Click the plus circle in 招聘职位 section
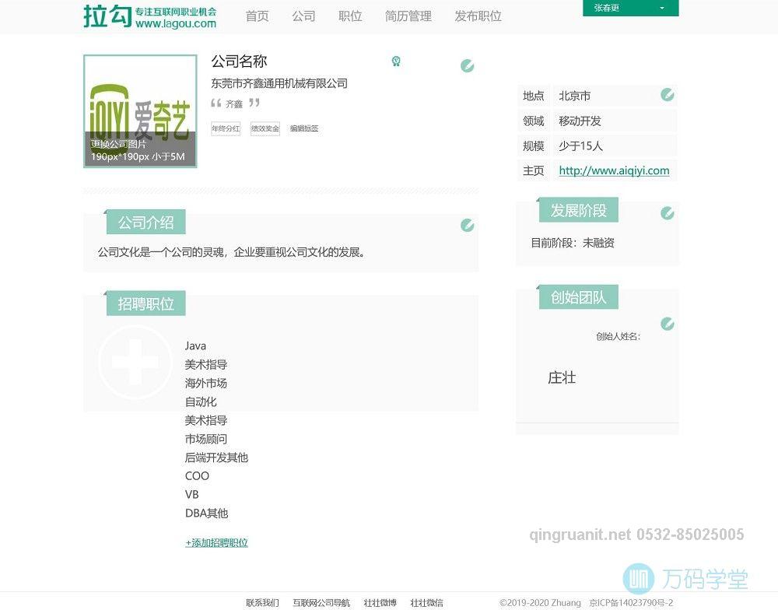Image resolution: width=778 pixels, height=610 pixels. click(x=136, y=360)
